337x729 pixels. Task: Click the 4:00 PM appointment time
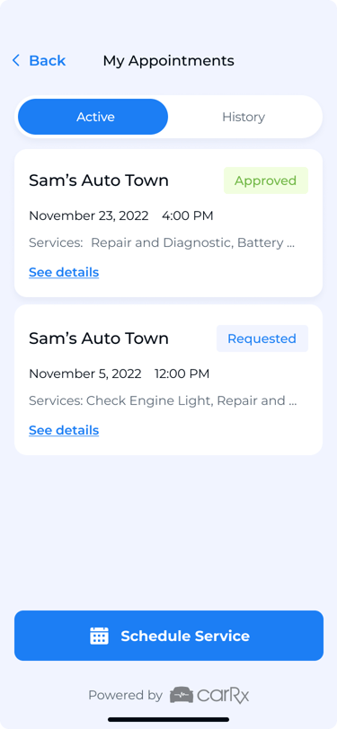point(188,215)
